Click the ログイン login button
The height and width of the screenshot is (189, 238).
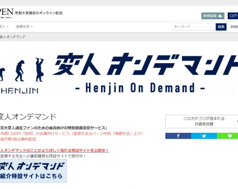coord(233,16)
